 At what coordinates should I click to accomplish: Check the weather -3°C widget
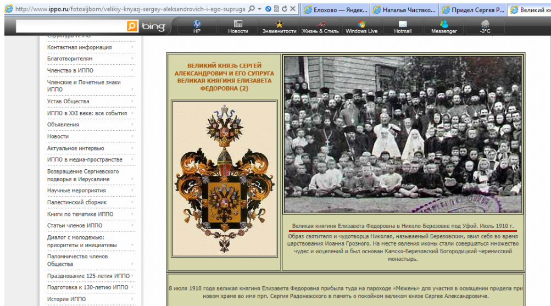[x=485, y=27]
